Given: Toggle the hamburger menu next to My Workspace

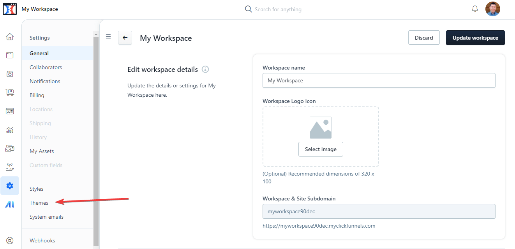Looking at the screenshot, I should (108, 37).
